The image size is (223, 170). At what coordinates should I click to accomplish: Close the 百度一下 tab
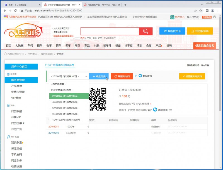tap(40, 5)
